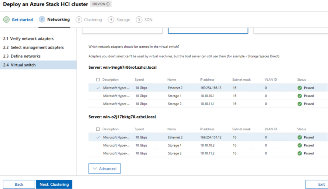The image size is (328, 189).
Task: Click Passed status icon for 10.10.10.2
Action: (299, 145)
